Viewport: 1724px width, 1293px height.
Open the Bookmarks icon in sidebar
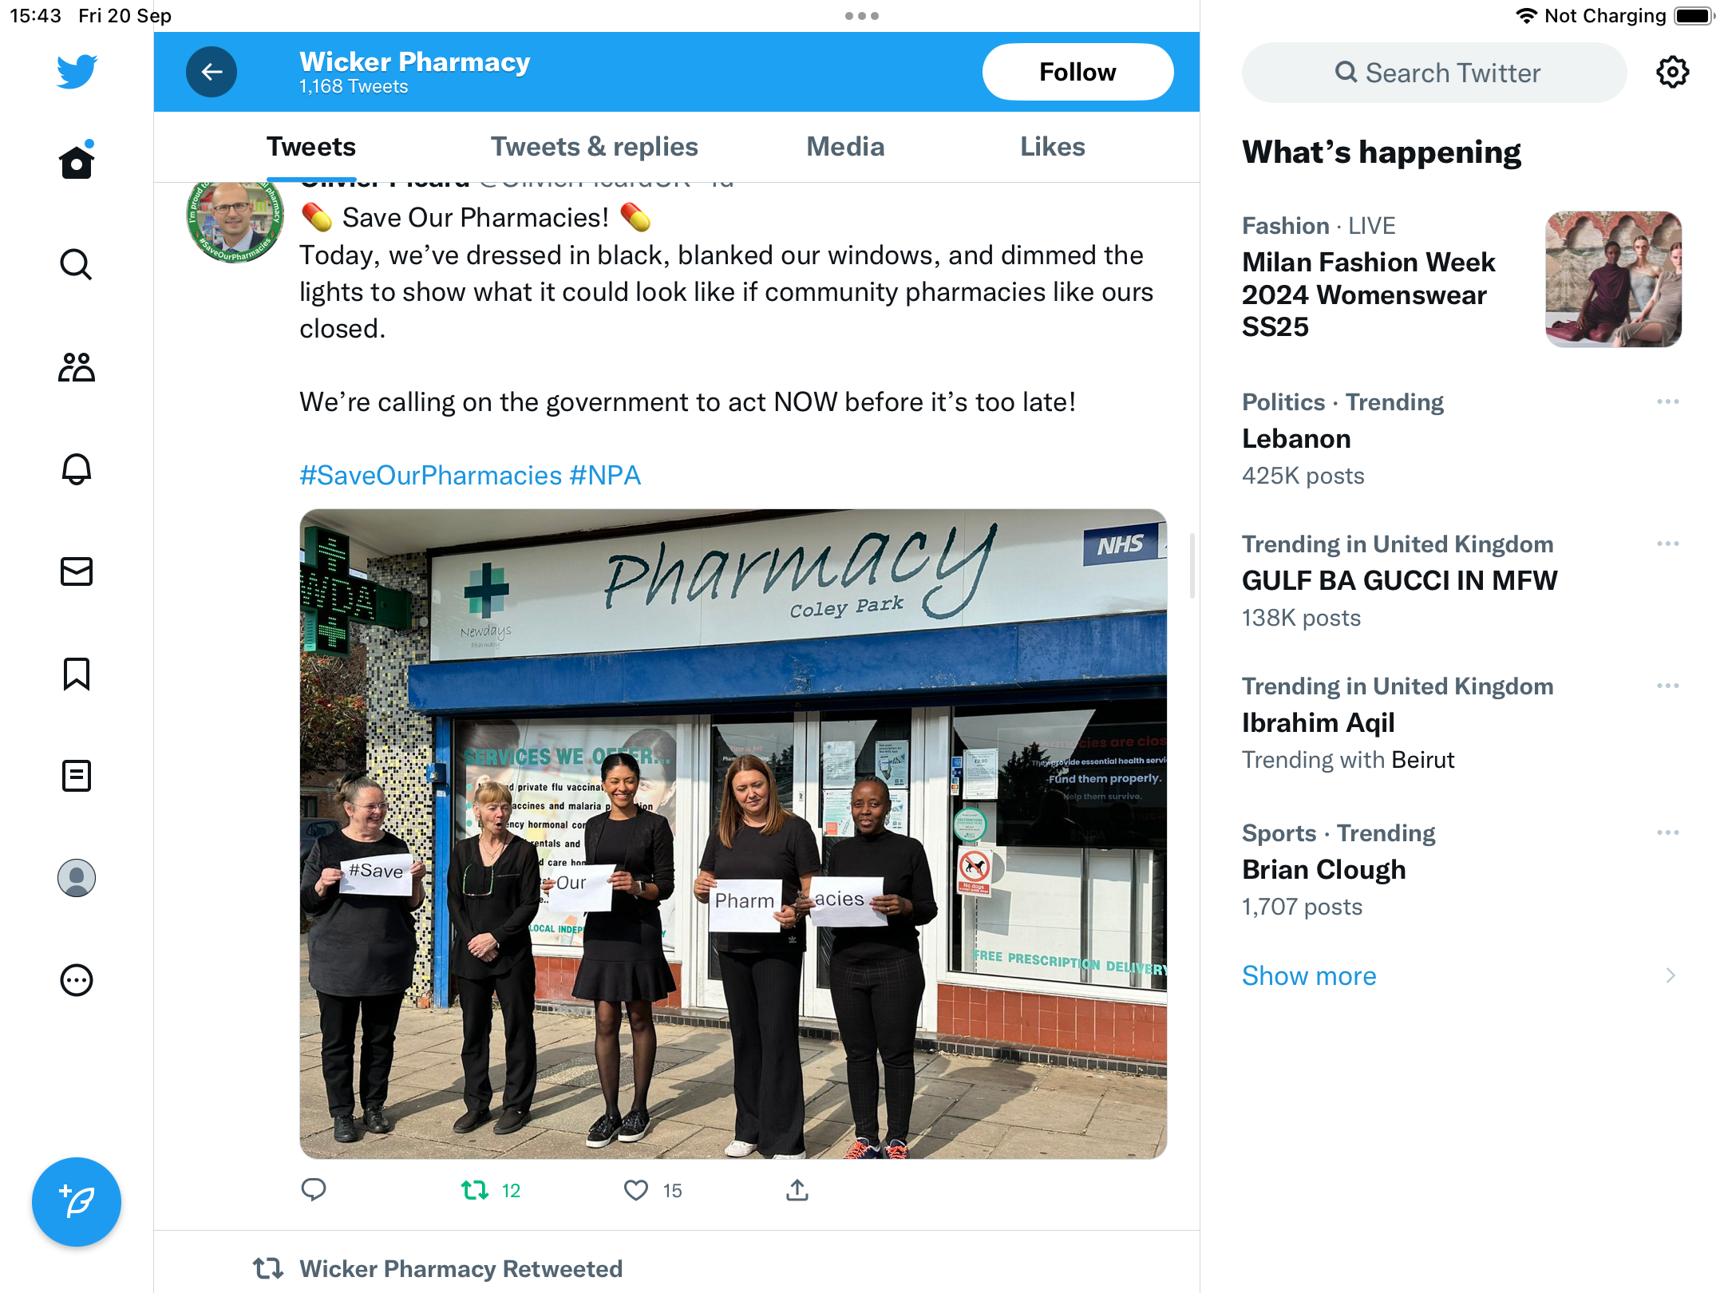pos(77,674)
